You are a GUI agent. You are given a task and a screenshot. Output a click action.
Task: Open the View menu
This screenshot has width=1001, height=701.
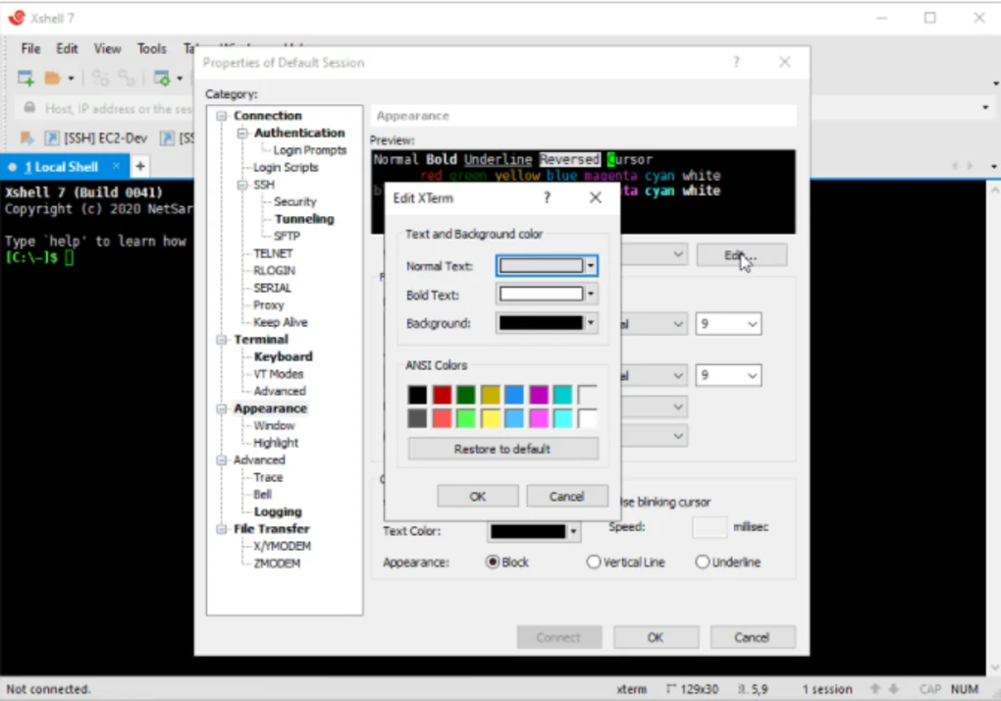pyautogui.click(x=107, y=48)
